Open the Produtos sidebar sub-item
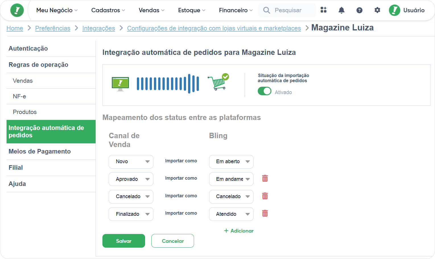The height and width of the screenshot is (259, 435). (51, 112)
